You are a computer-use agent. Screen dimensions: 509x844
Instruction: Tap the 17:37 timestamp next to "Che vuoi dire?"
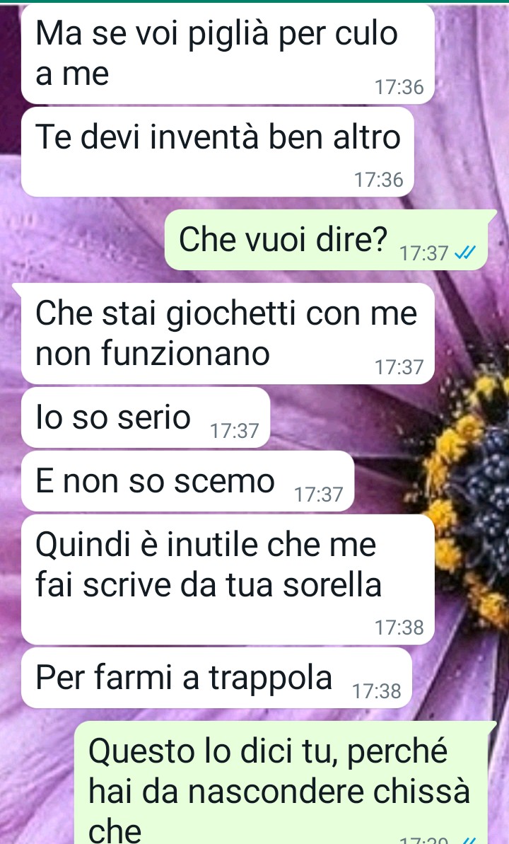point(423,253)
